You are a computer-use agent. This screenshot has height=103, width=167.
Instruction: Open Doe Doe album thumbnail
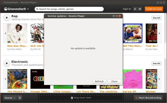(17, 33)
